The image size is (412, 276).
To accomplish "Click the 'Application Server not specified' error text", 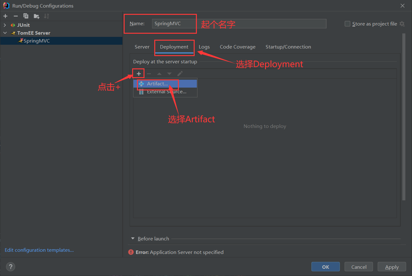I will pos(187,252).
